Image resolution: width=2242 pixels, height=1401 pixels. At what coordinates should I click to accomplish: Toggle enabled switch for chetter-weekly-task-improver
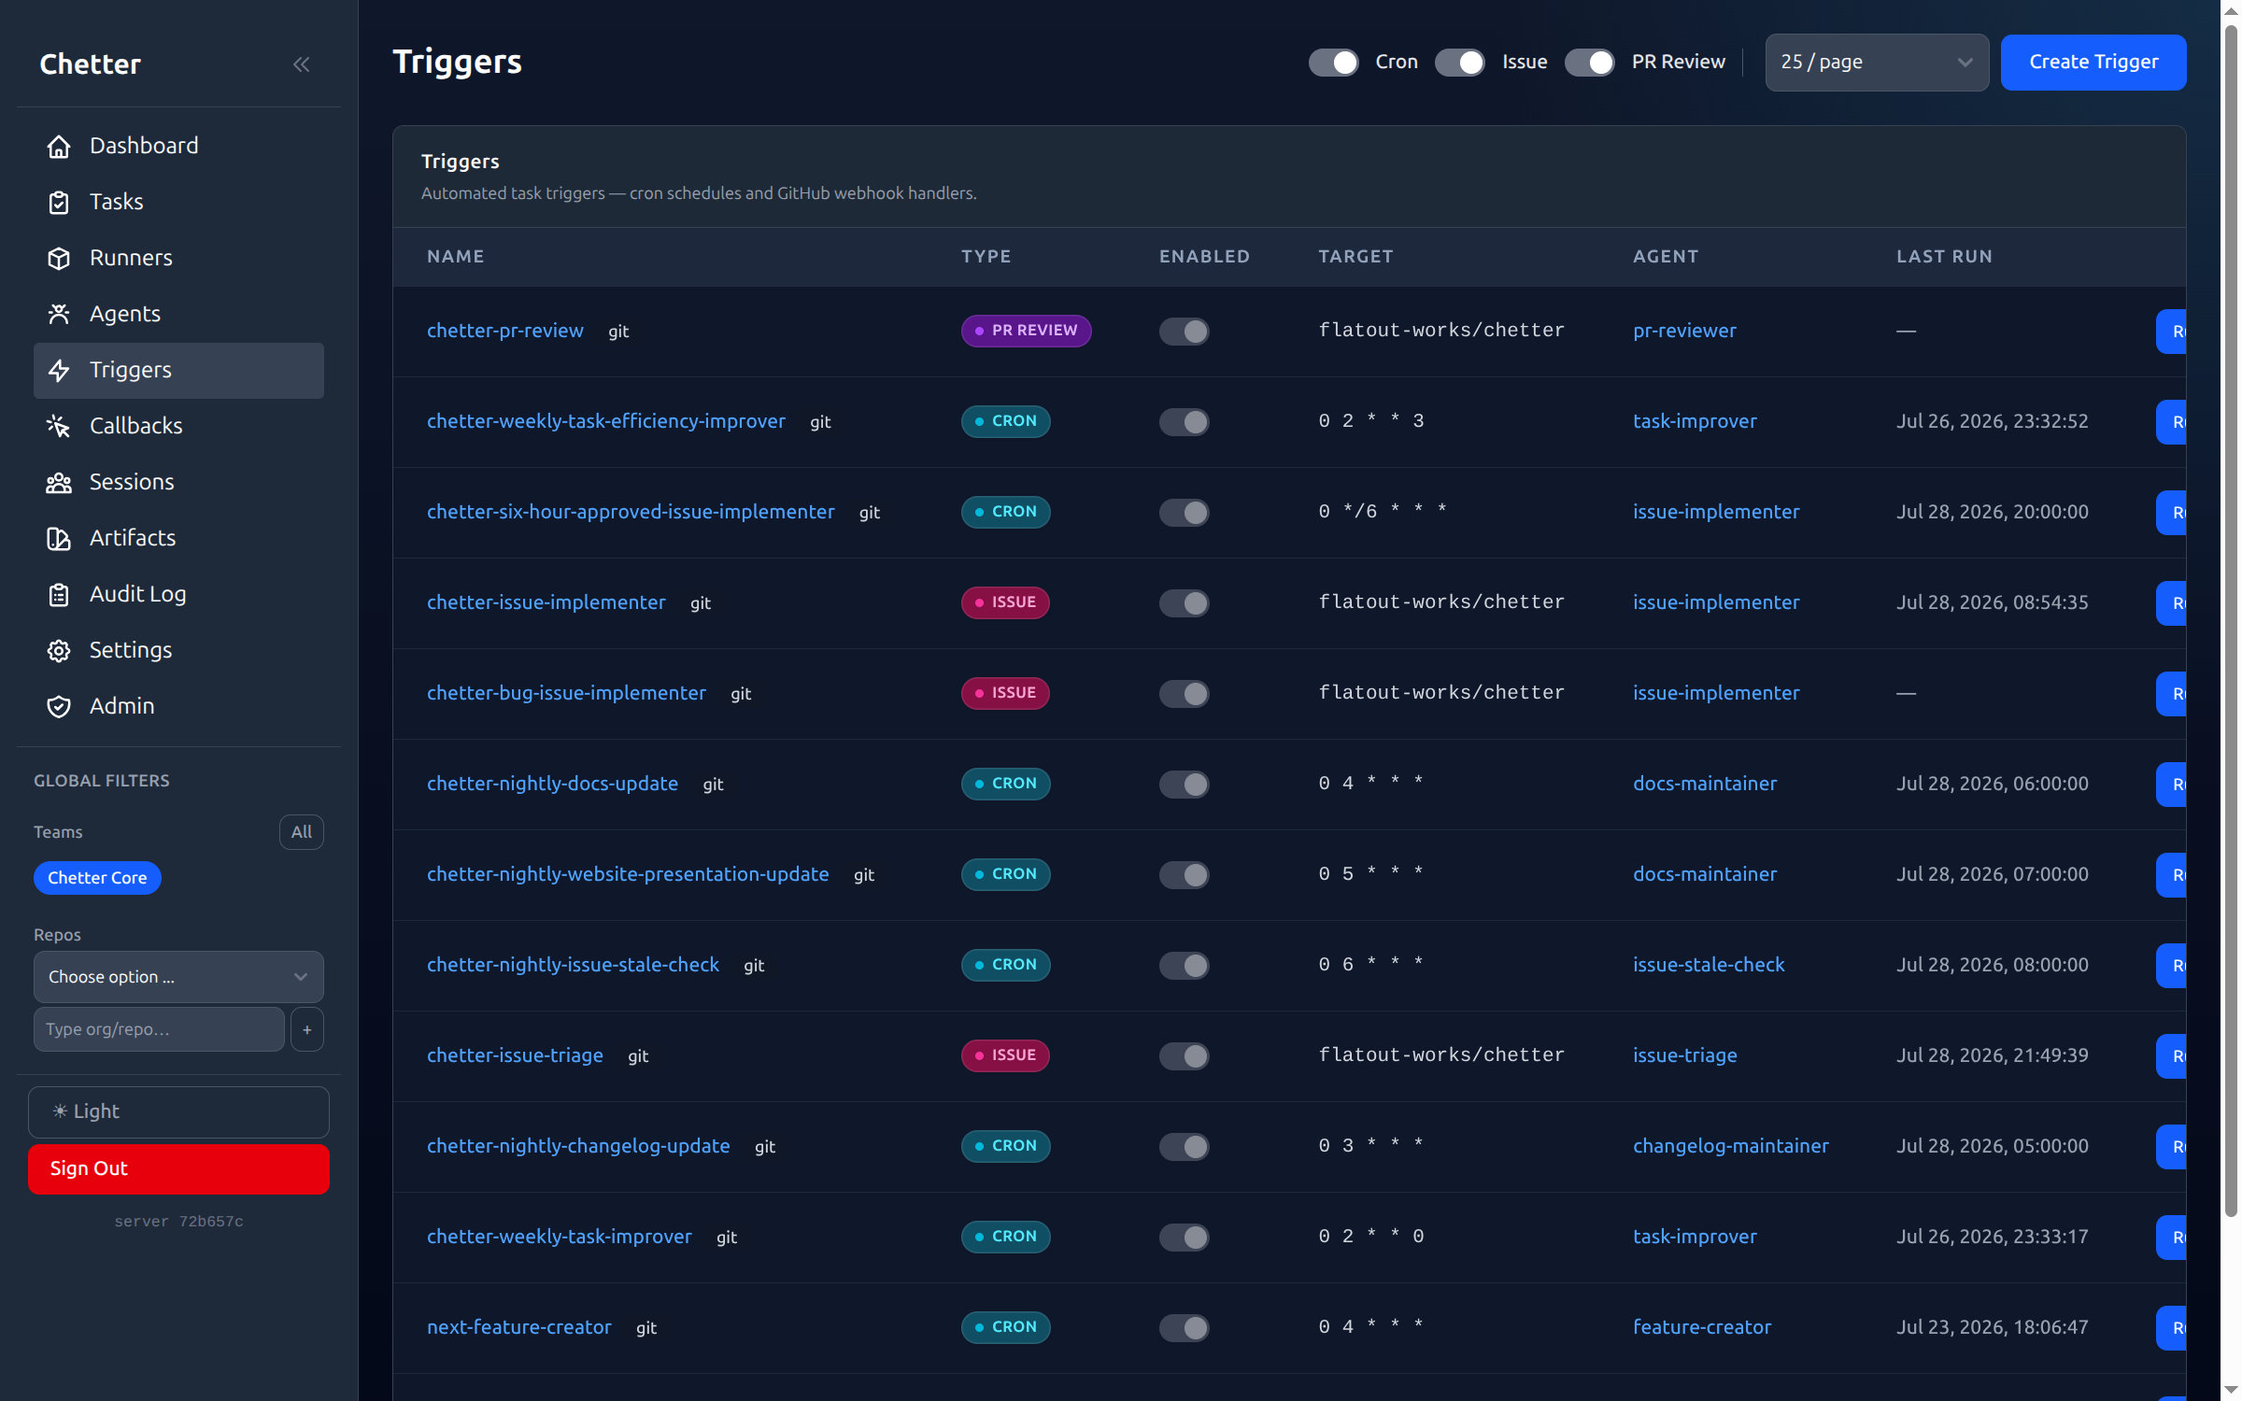click(x=1185, y=1238)
